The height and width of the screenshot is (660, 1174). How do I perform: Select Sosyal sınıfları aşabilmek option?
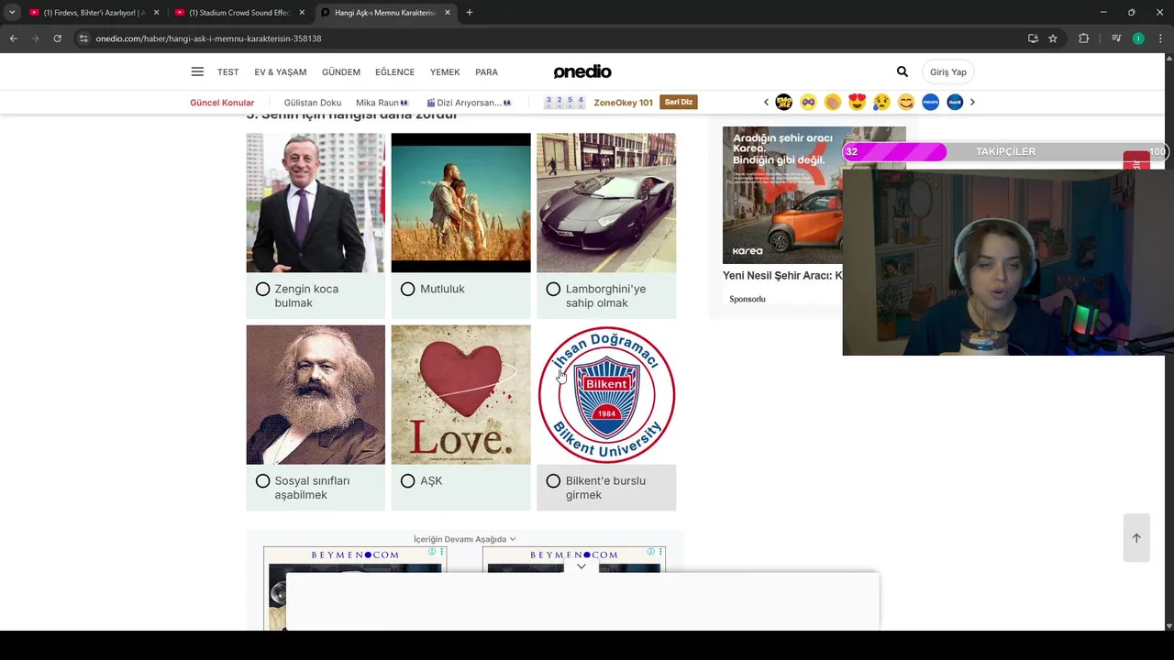262,481
